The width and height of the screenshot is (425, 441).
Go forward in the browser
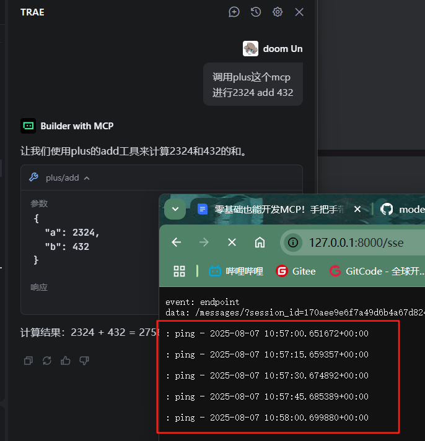(x=204, y=242)
